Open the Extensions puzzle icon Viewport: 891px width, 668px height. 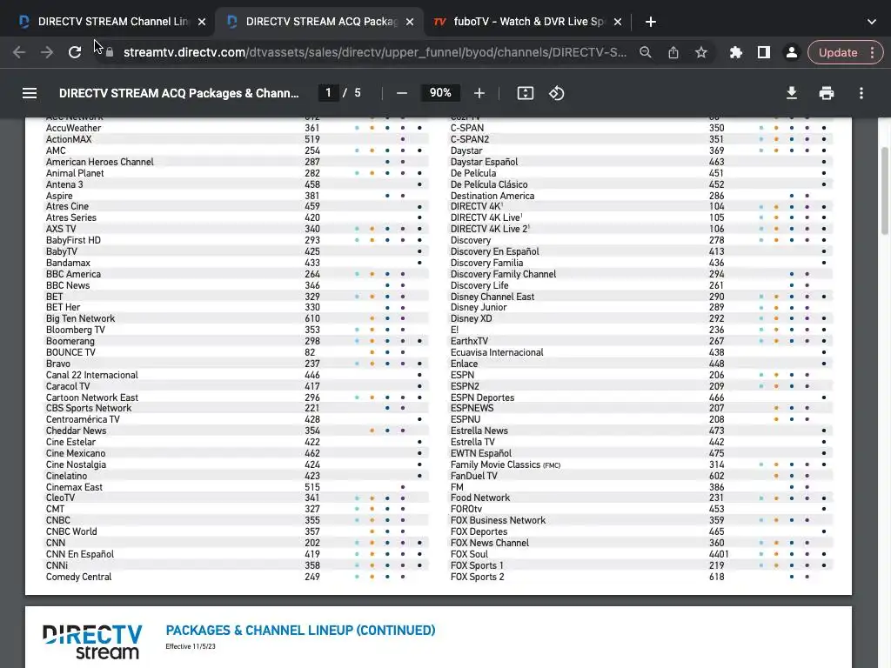(736, 52)
